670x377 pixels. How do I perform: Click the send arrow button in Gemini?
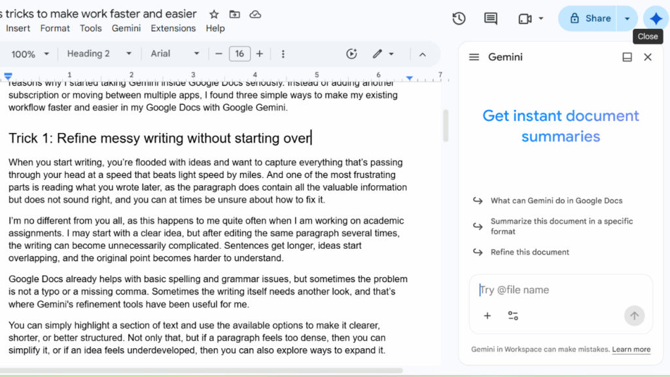coord(634,316)
